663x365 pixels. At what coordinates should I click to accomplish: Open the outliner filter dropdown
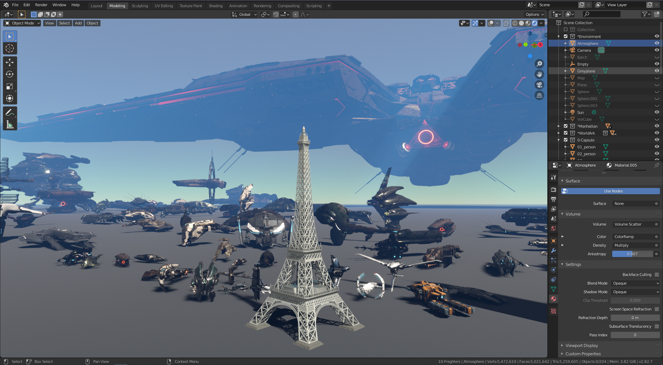pyautogui.click(x=646, y=14)
